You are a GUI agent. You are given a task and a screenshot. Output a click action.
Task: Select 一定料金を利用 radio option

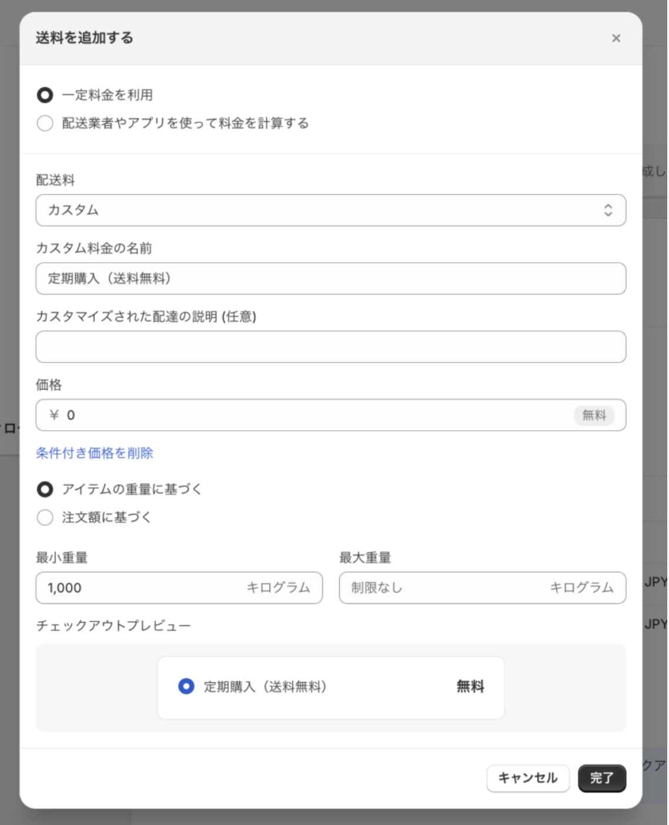click(x=45, y=95)
